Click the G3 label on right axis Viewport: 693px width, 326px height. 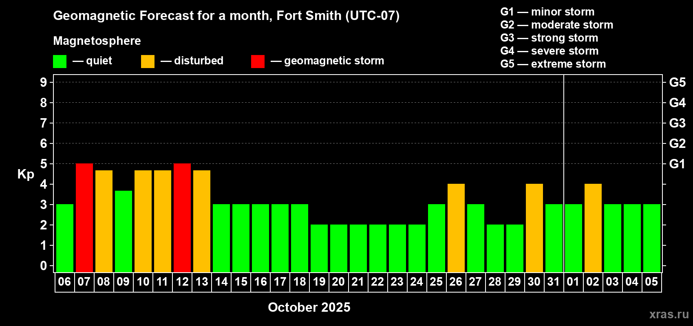(677, 123)
